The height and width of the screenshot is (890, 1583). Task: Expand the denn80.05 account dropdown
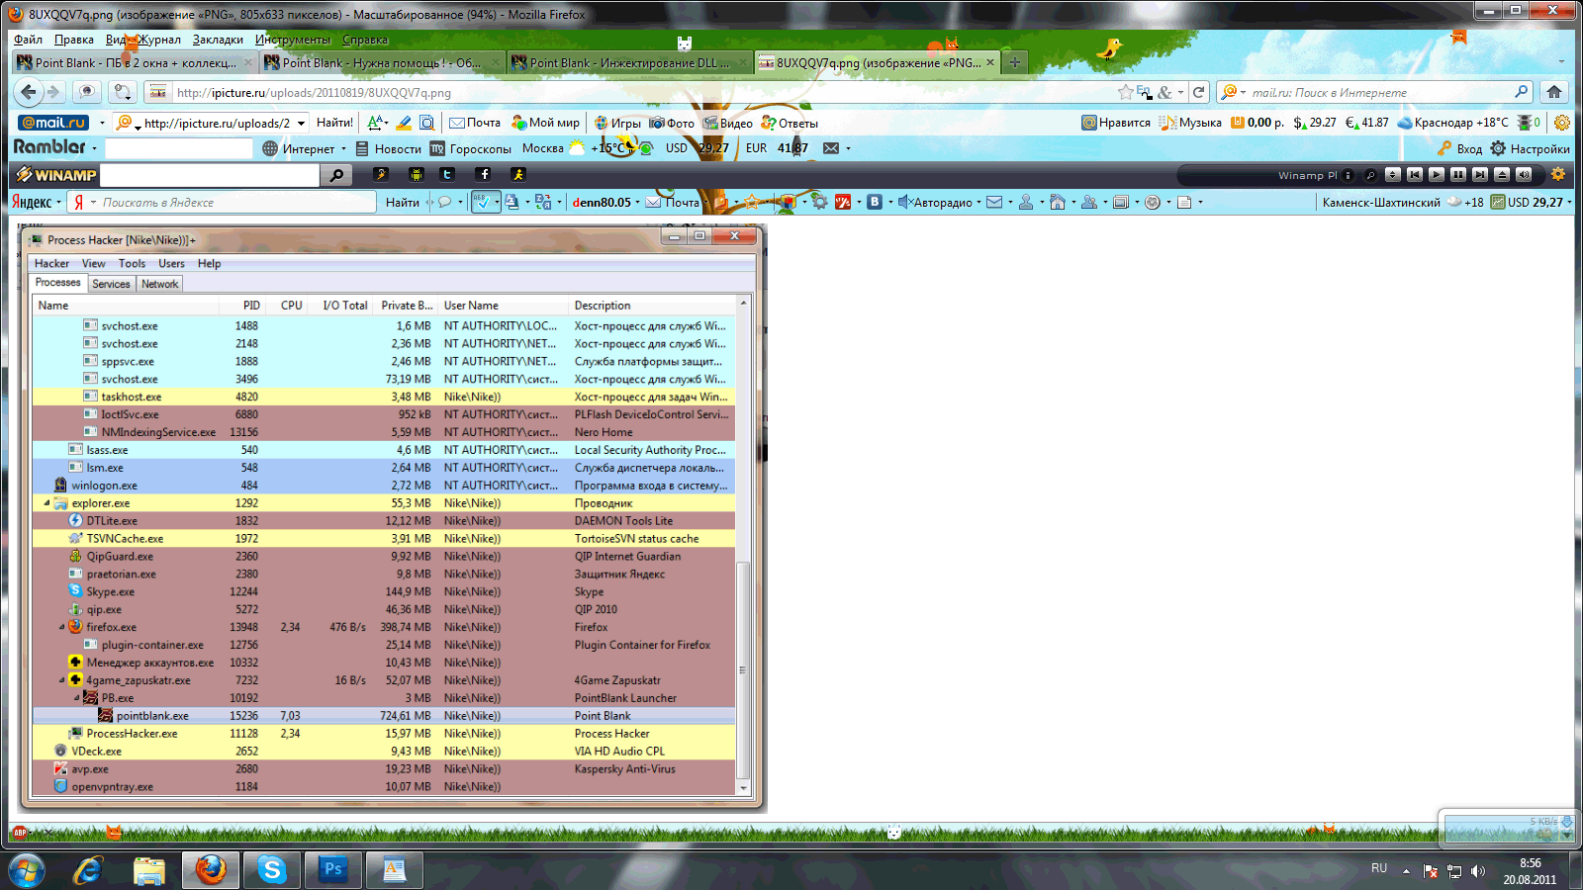point(637,202)
